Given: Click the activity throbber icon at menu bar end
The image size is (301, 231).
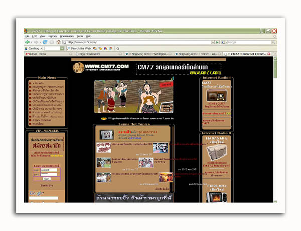Looking at the screenshot, I should (x=275, y=36).
